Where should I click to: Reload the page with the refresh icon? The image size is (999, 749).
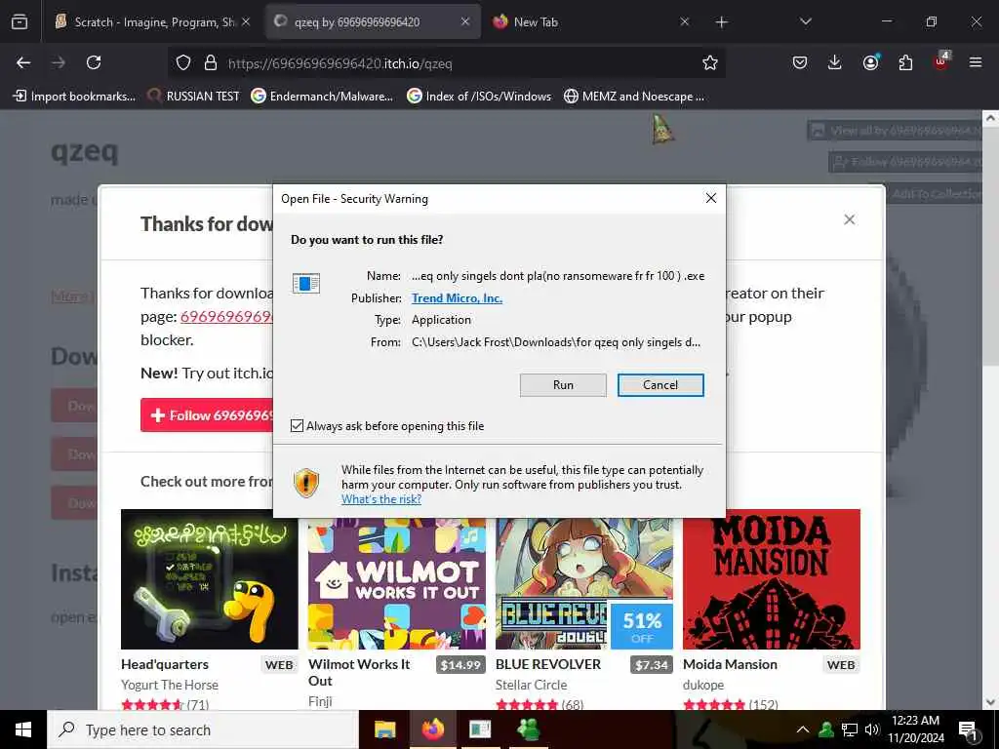[x=94, y=62]
